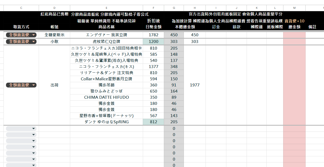This screenshot has height=167, width=324.
Task: Select the 星野市香×笹塚尊(ドーナッツ) cell
Action: pyautogui.click(x=106, y=116)
